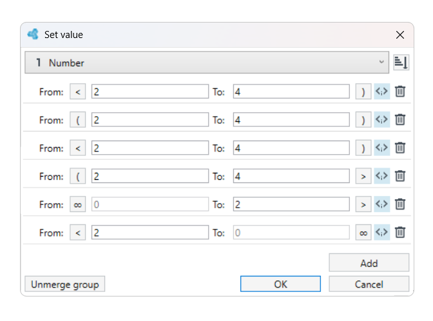This screenshot has height=321, width=433.
Task: Delete the first range row with trash icon
Action: coord(400,92)
